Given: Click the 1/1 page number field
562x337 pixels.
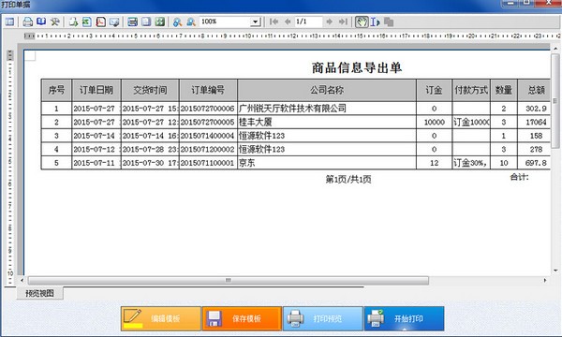Looking at the screenshot, I should (308, 22).
